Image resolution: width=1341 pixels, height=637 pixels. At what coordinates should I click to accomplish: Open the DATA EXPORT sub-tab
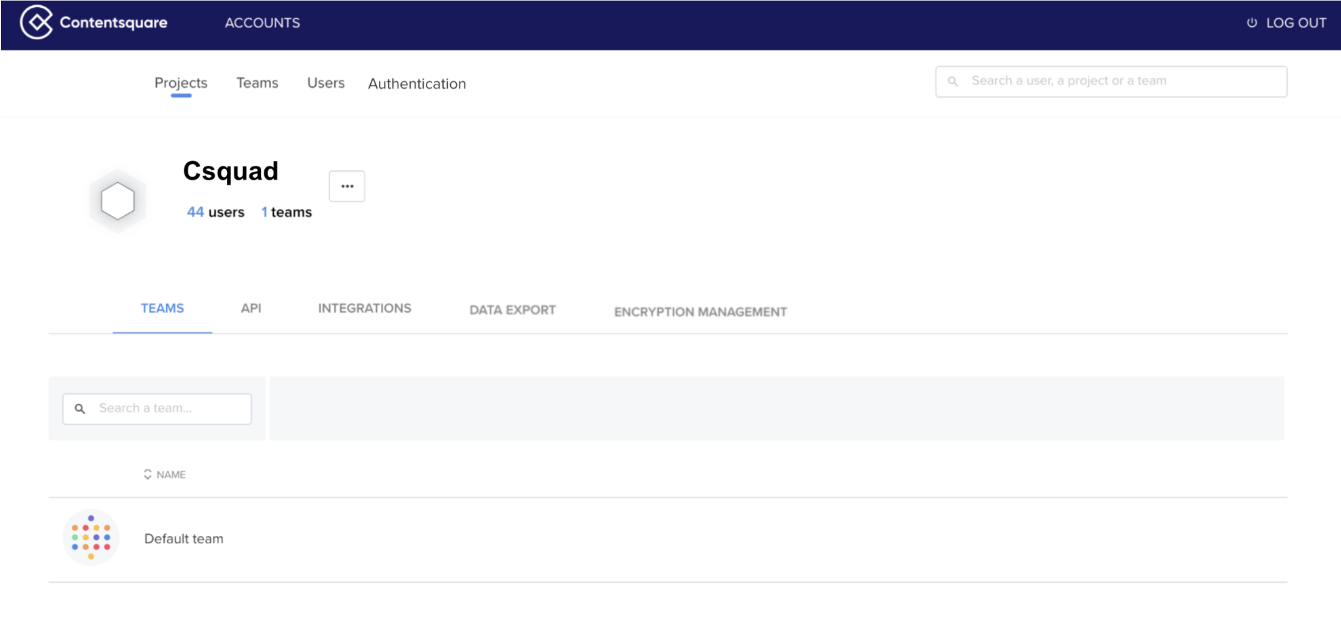(512, 310)
